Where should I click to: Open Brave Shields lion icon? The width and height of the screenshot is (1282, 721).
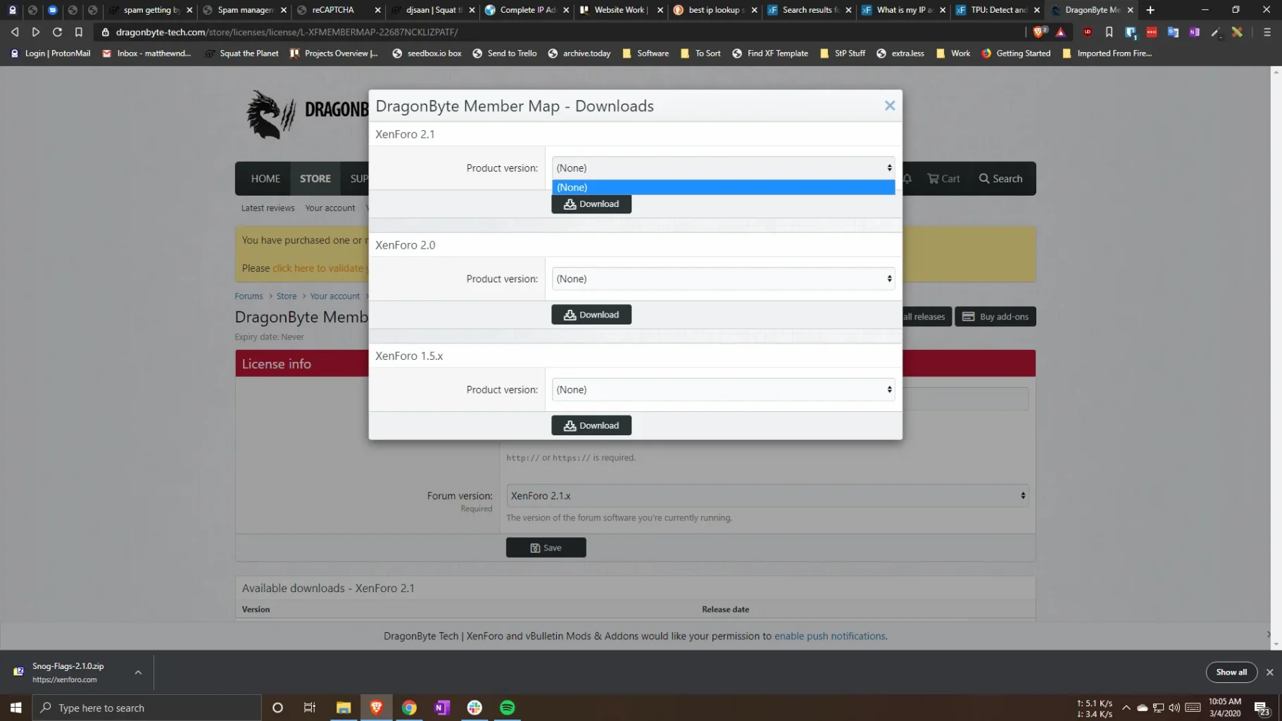(x=1039, y=32)
